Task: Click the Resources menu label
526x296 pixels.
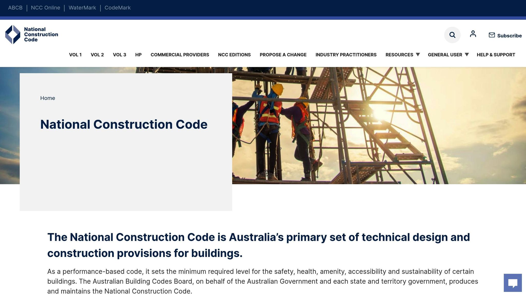Action: [399, 55]
